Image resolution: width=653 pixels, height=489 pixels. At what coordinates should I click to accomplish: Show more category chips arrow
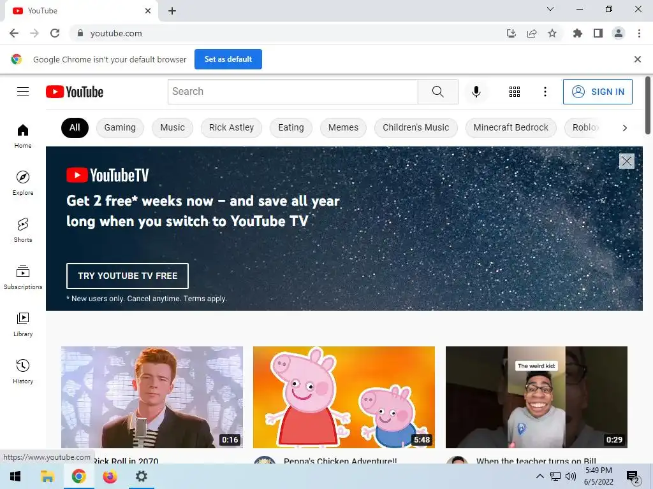click(624, 127)
